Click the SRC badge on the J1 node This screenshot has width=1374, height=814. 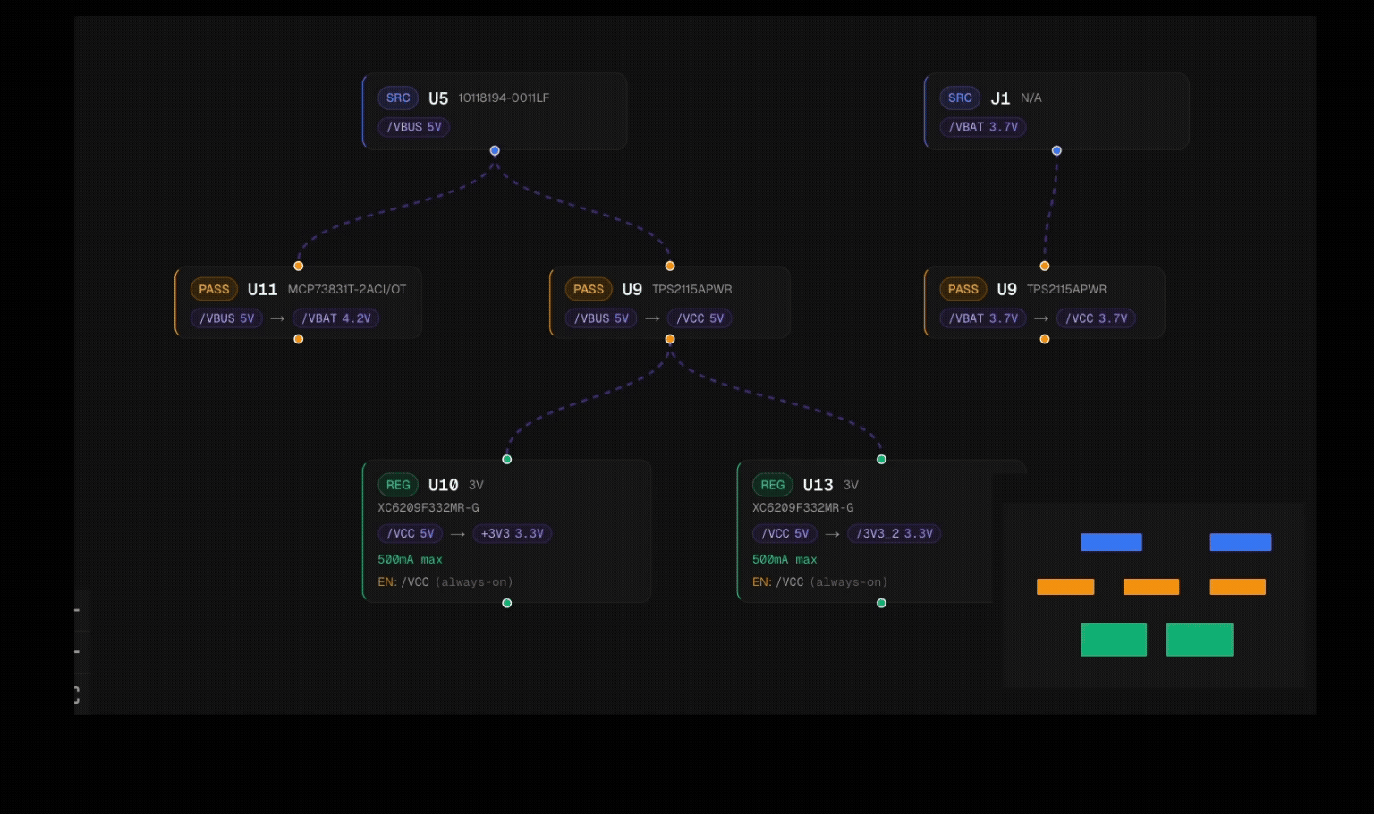point(960,98)
